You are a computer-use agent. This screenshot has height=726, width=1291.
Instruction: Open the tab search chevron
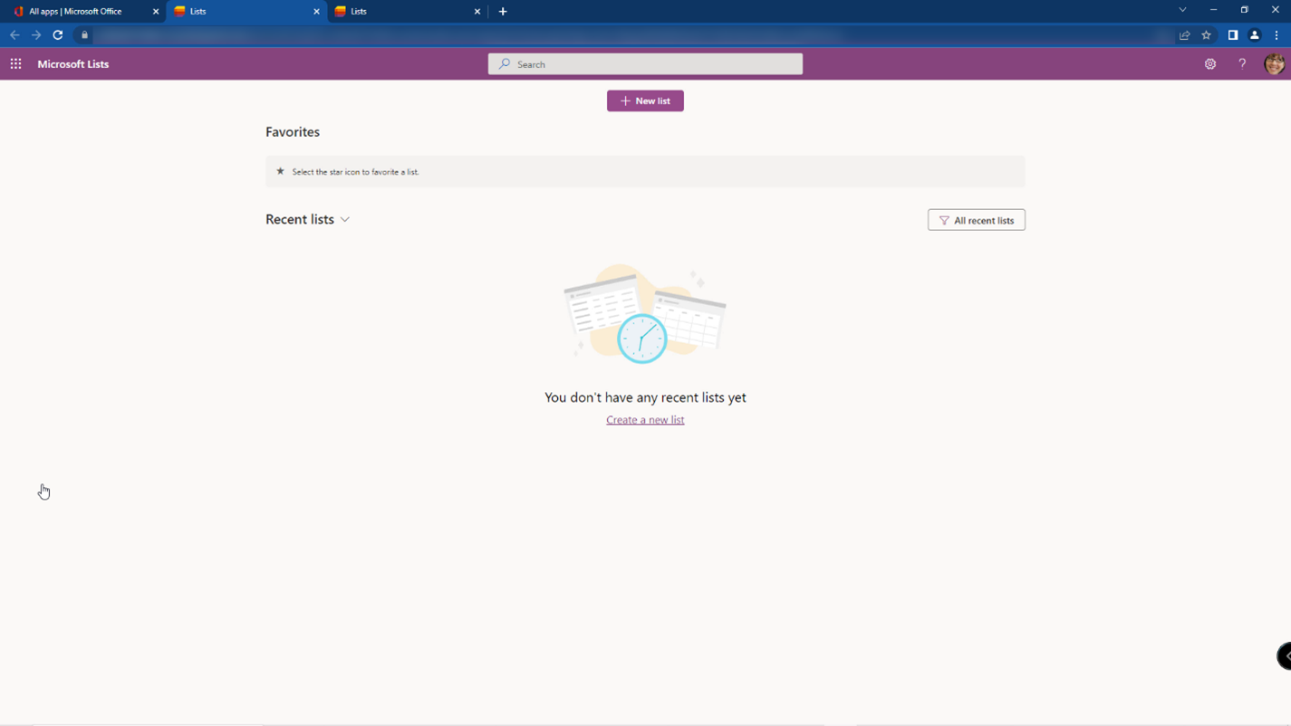(1182, 10)
